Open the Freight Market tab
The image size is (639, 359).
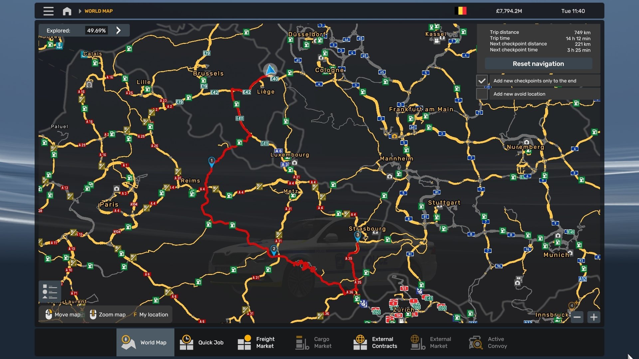click(256, 342)
